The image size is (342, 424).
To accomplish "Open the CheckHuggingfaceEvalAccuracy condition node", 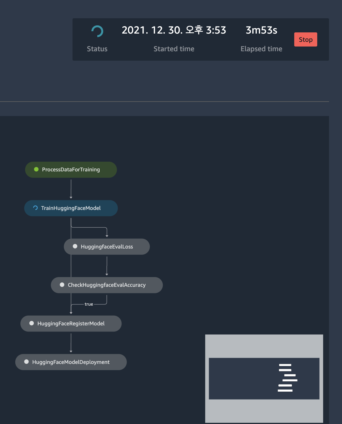I will [107, 285].
